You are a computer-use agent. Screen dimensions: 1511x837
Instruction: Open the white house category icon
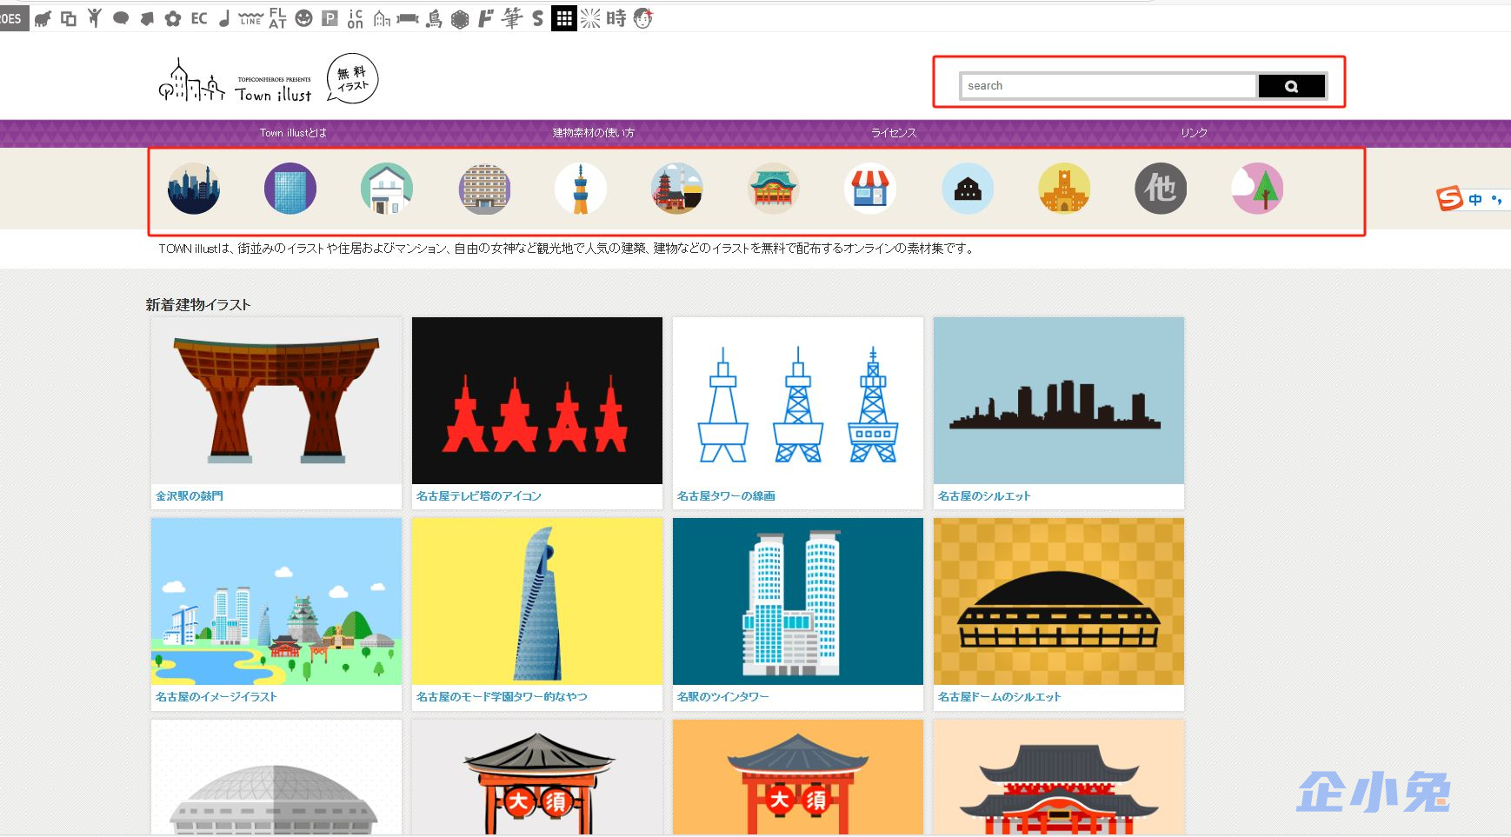coord(387,189)
